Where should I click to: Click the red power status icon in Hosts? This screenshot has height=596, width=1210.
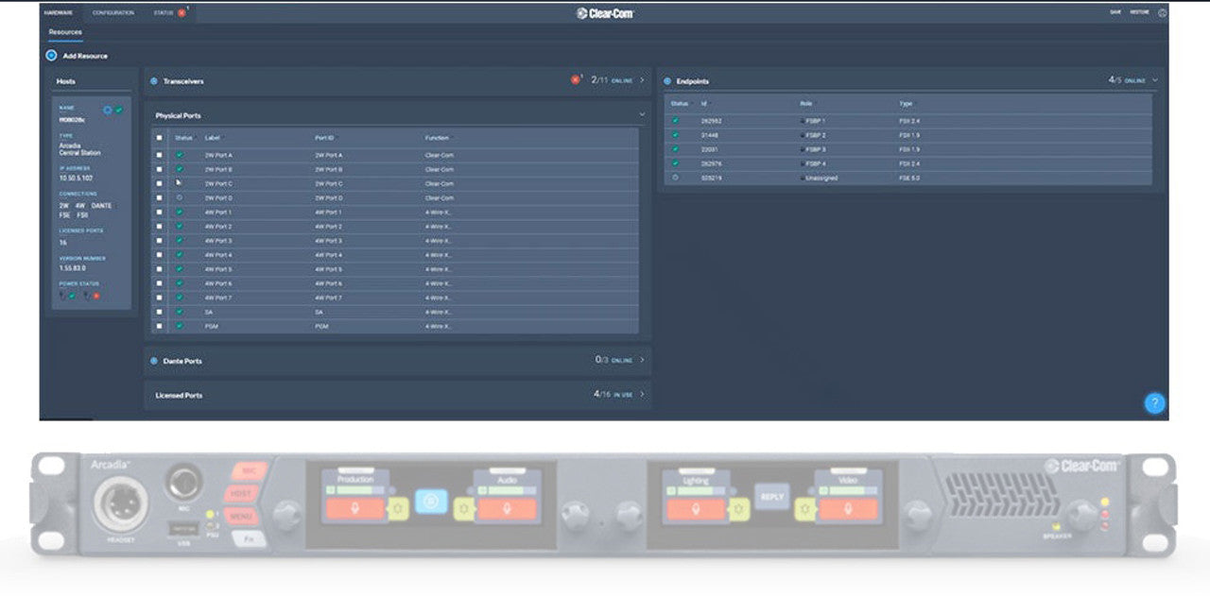pos(95,296)
